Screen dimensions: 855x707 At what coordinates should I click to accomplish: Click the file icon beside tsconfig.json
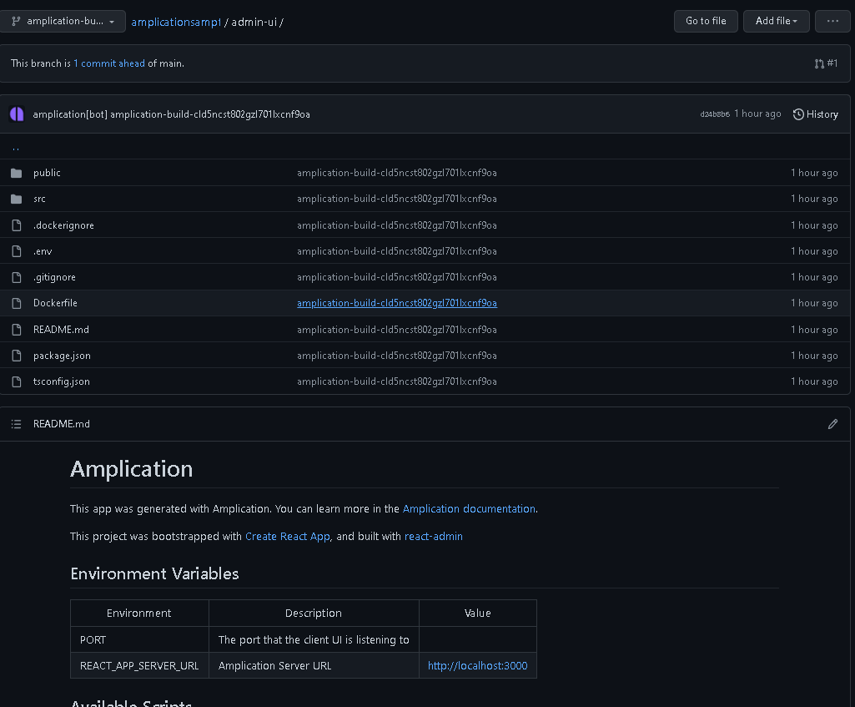17,381
